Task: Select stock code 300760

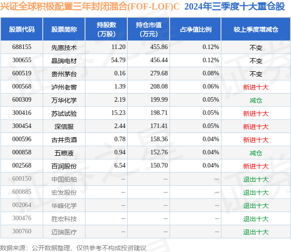Action: (x=22, y=231)
